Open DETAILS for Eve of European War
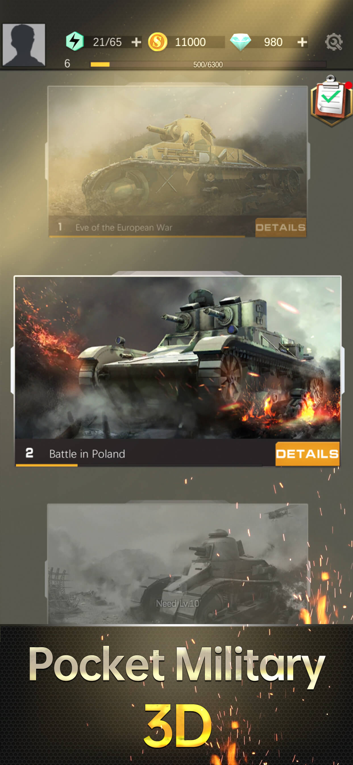 [x=280, y=227]
